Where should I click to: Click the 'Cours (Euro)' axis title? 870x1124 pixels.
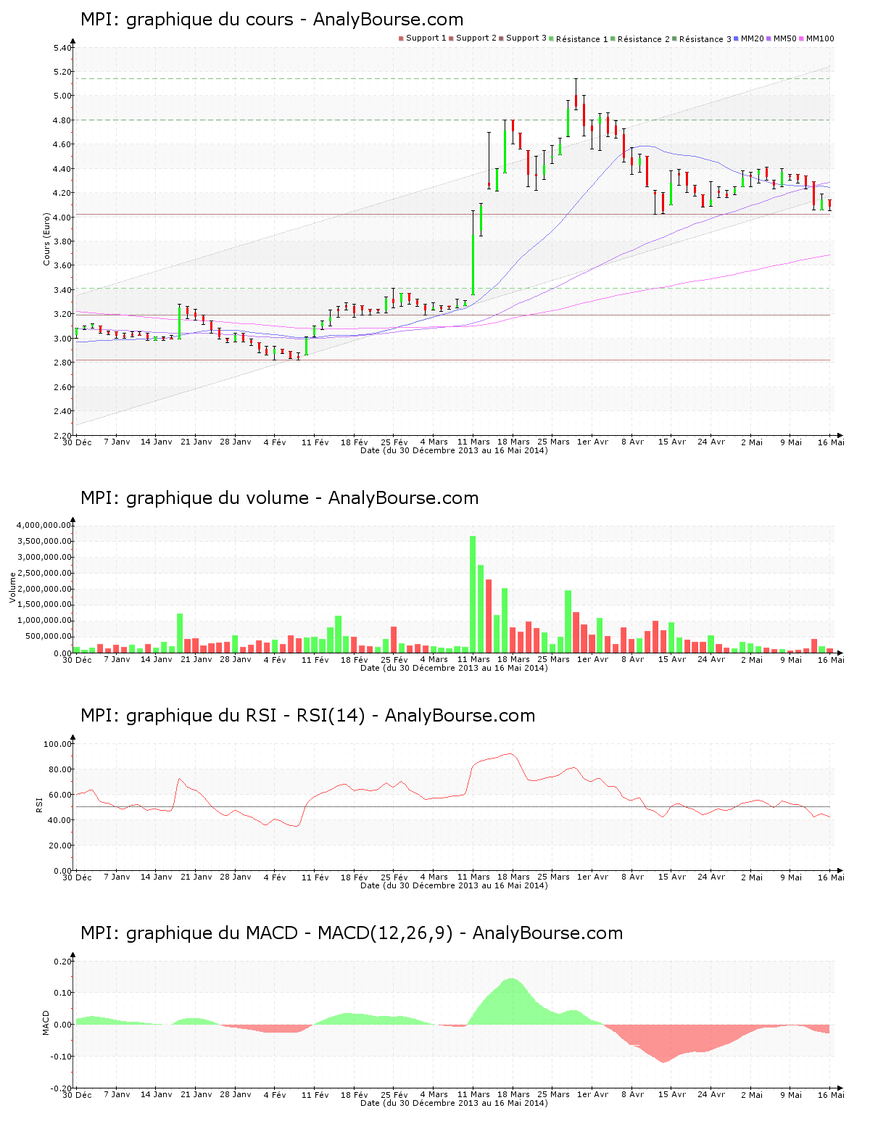pyautogui.click(x=47, y=239)
